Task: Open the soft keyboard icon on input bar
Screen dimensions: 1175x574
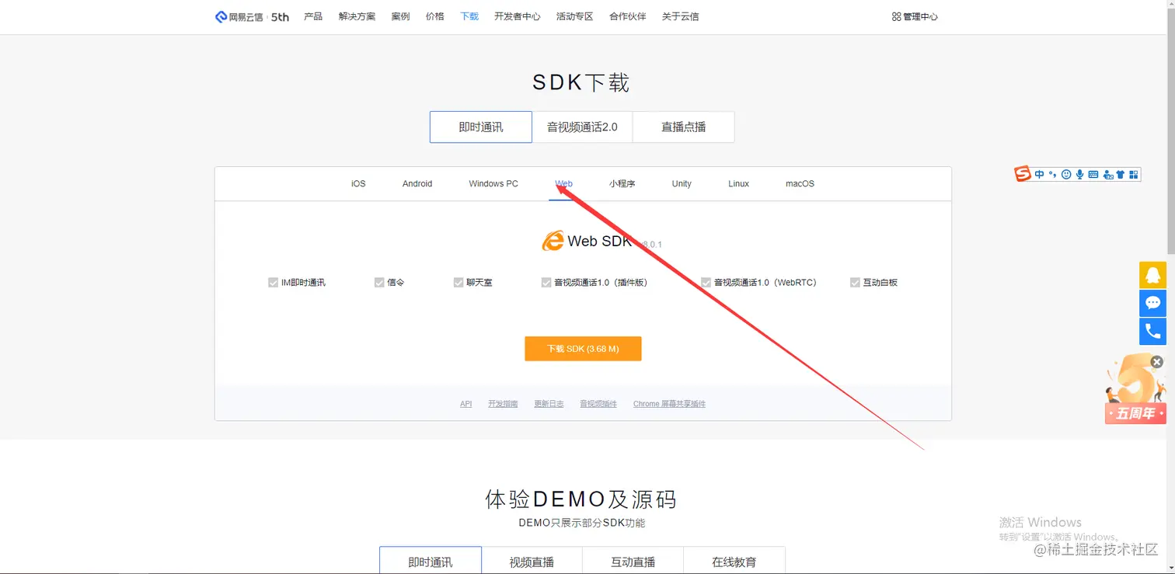Action: point(1093,175)
